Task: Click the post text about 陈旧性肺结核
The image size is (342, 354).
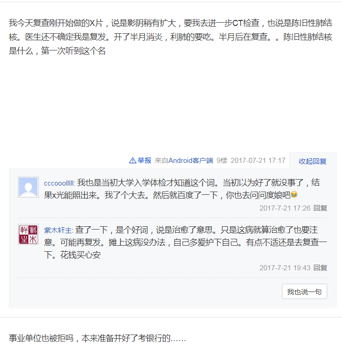Action: pos(170,37)
